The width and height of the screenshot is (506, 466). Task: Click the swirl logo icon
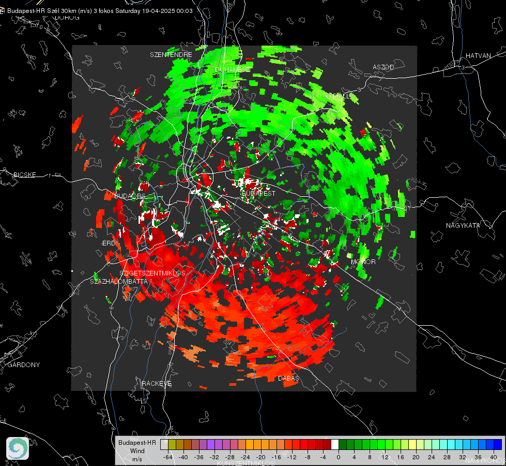[18, 448]
